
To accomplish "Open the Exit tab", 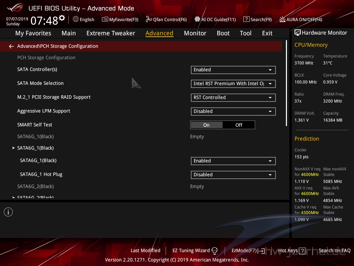I will point(267,33).
